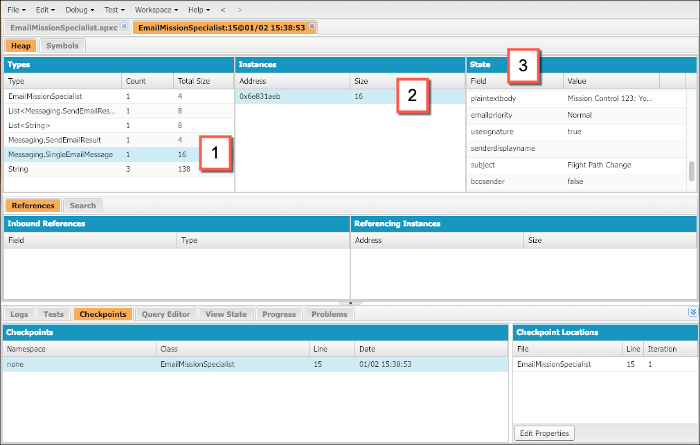Close the EmailMissionSpecialist.apxc tab

(124, 26)
